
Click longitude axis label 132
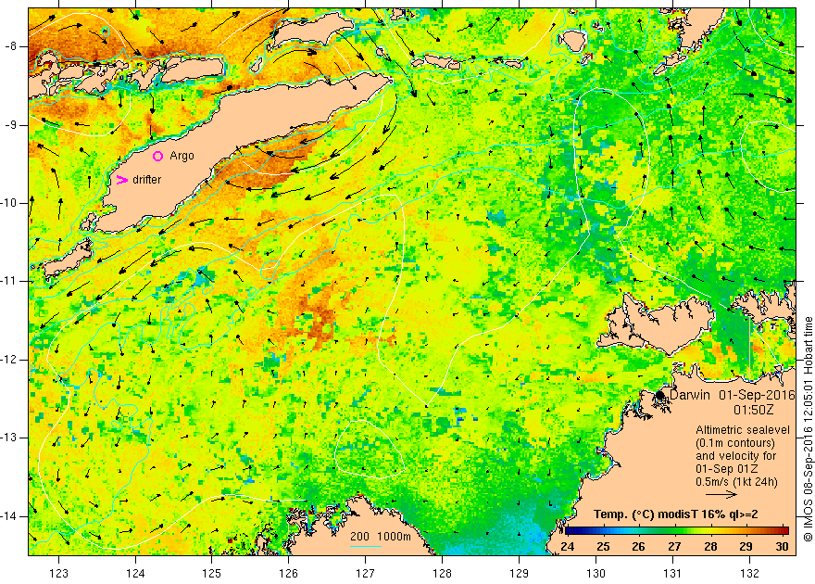pyautogui.click(x=749, y=574)
